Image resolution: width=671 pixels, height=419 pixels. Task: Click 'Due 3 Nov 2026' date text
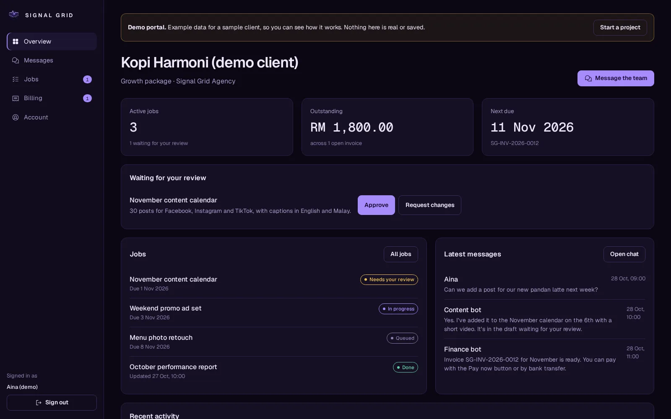coord(150,318)
